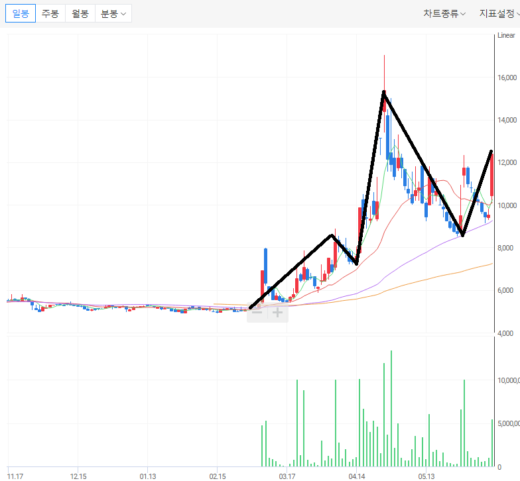Click the Linear scale label
The image size is (520, 481).
pos(506,35)
